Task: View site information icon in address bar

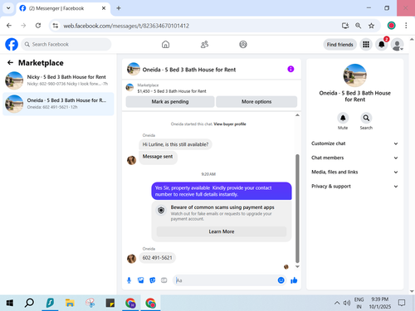Action: [x=56, y=26]
